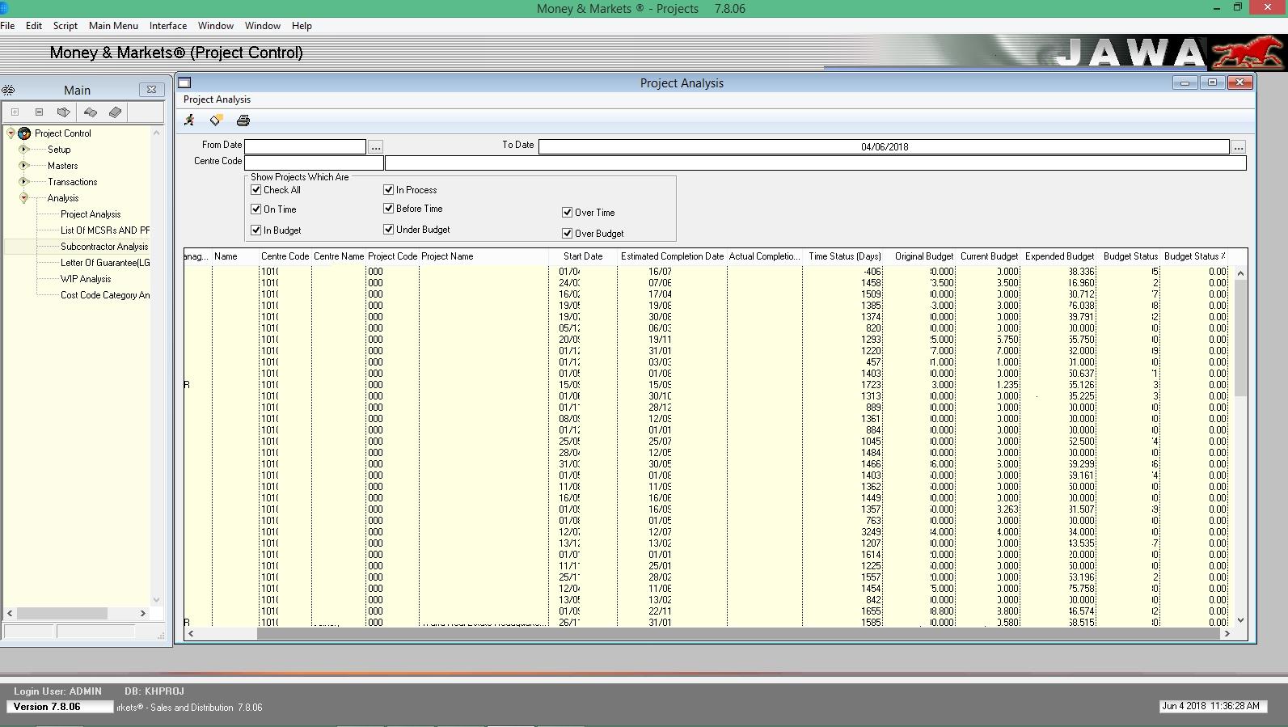Open Project Analysis in the tree
The image size is (1288, 727).
tap(91, 214)
